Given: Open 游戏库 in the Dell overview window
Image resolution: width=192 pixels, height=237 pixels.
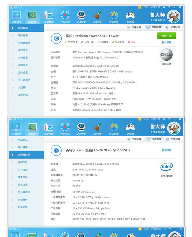Looking at the screenshot, I should [x=130, y=17].
